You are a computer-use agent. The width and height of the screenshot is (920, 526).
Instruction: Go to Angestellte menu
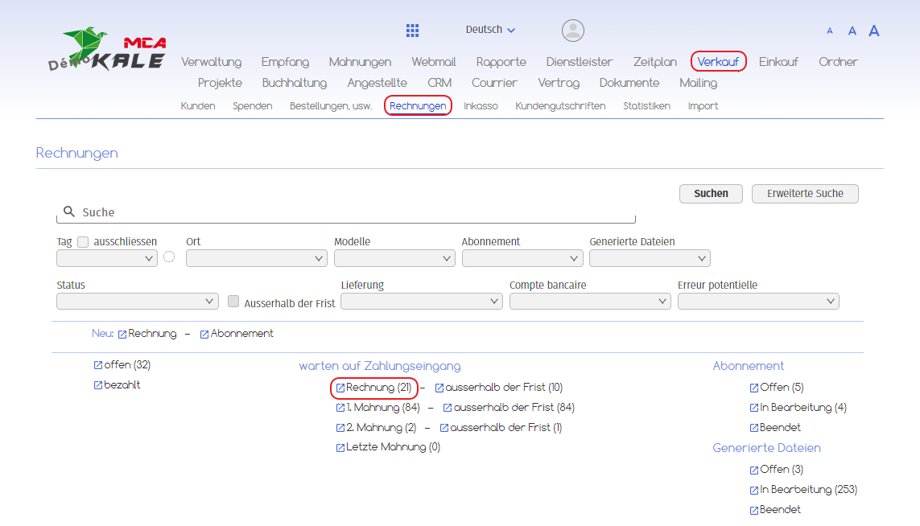pyautogui.click(x=377, y=83)
